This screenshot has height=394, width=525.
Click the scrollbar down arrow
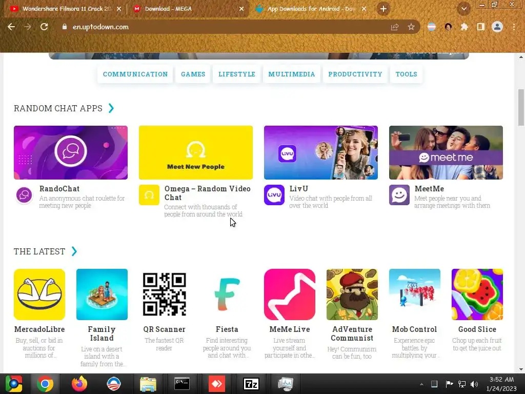pos(521,369)
